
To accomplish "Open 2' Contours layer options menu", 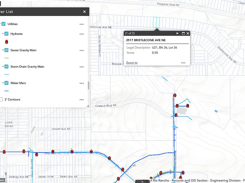I will pyautogui.click(x=82, y=100).
